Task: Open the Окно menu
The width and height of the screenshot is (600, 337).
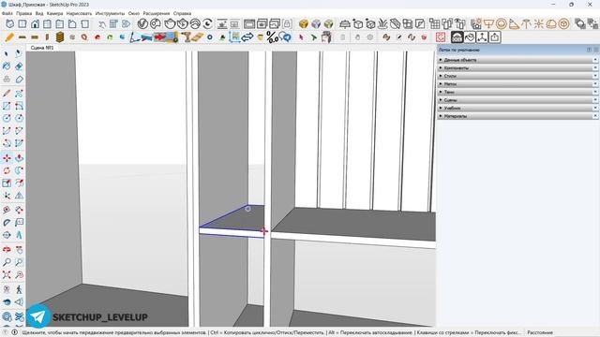Action: (x=134, y=13)
